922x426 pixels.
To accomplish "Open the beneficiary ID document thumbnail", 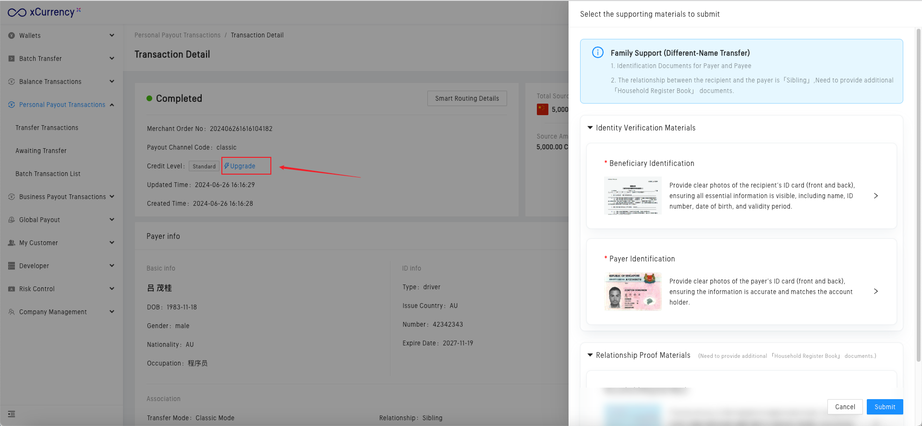I will 633,196.
